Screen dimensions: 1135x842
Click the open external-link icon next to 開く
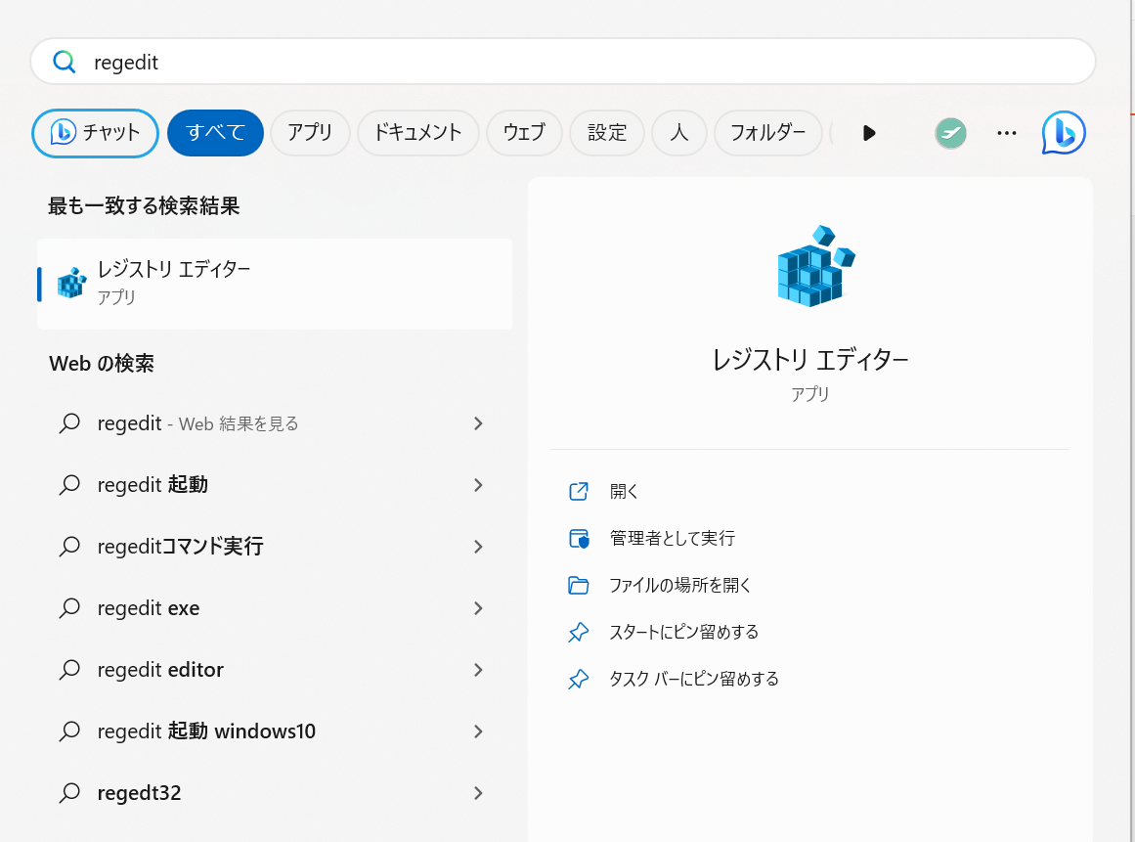tap(579, 492)
